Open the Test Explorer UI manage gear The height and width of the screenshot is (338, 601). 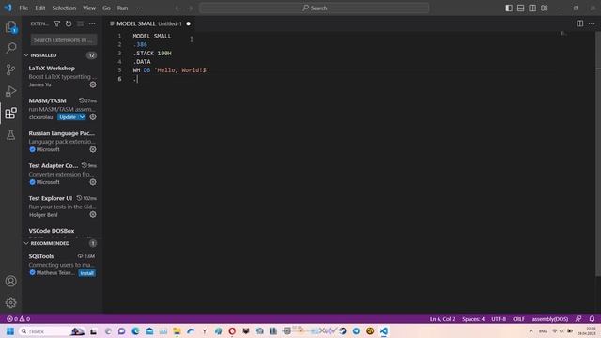[93, 215]
